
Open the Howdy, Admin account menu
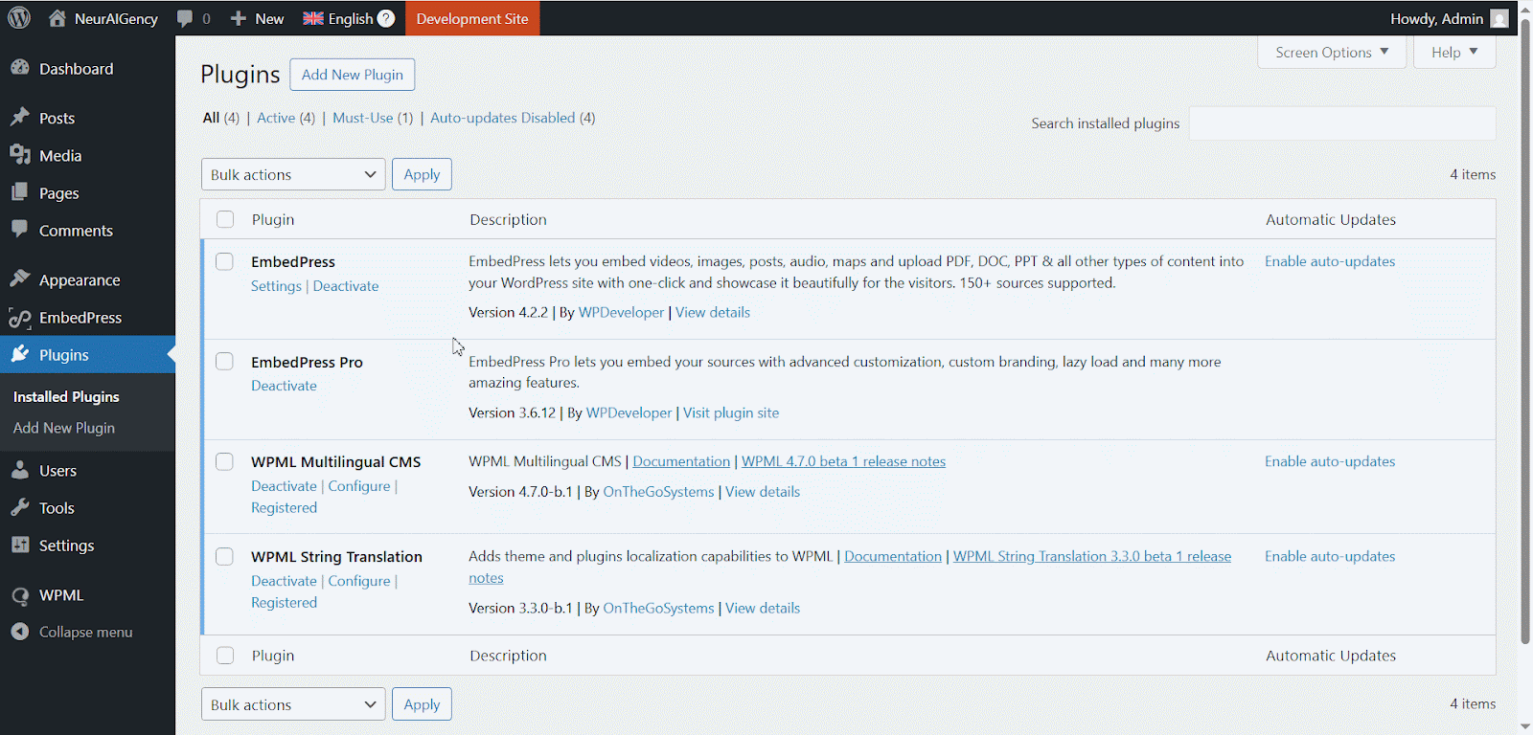pos(1450,18)
